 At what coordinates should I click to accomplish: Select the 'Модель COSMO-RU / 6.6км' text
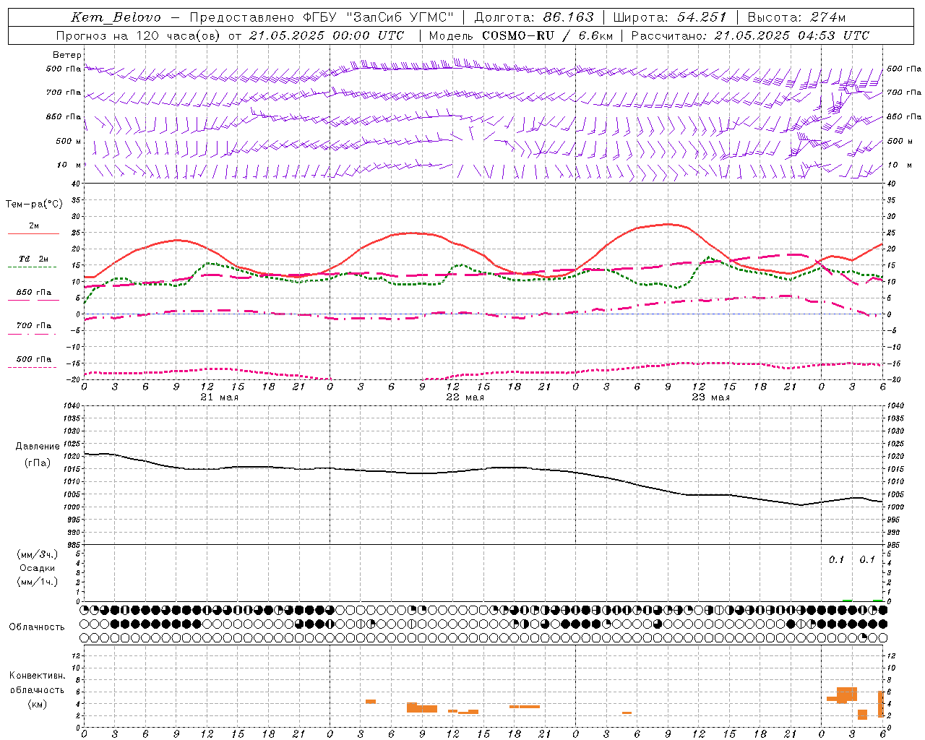point(521,35)
